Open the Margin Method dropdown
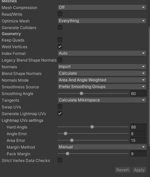 tap(102, 147)
